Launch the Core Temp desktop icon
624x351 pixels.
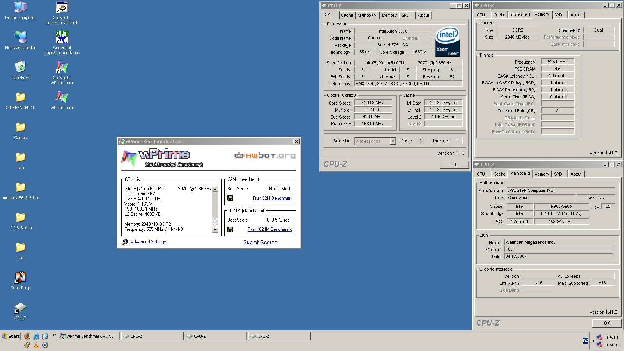click(x=20, y=281)
